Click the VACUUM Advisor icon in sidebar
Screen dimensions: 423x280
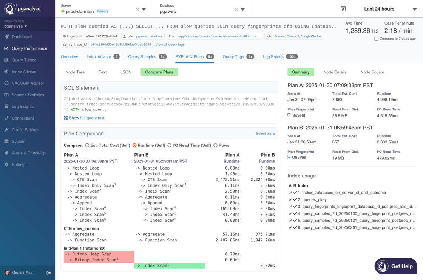(x=6, y=83)
